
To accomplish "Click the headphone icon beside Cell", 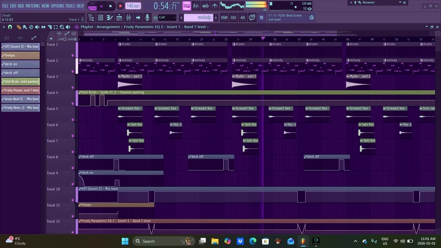I will point(155,18).
